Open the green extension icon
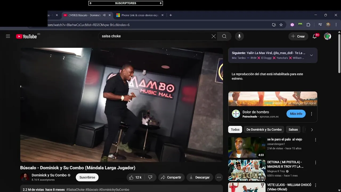The width and height of the screenshot is (341, 192). (x=300, y=25)
